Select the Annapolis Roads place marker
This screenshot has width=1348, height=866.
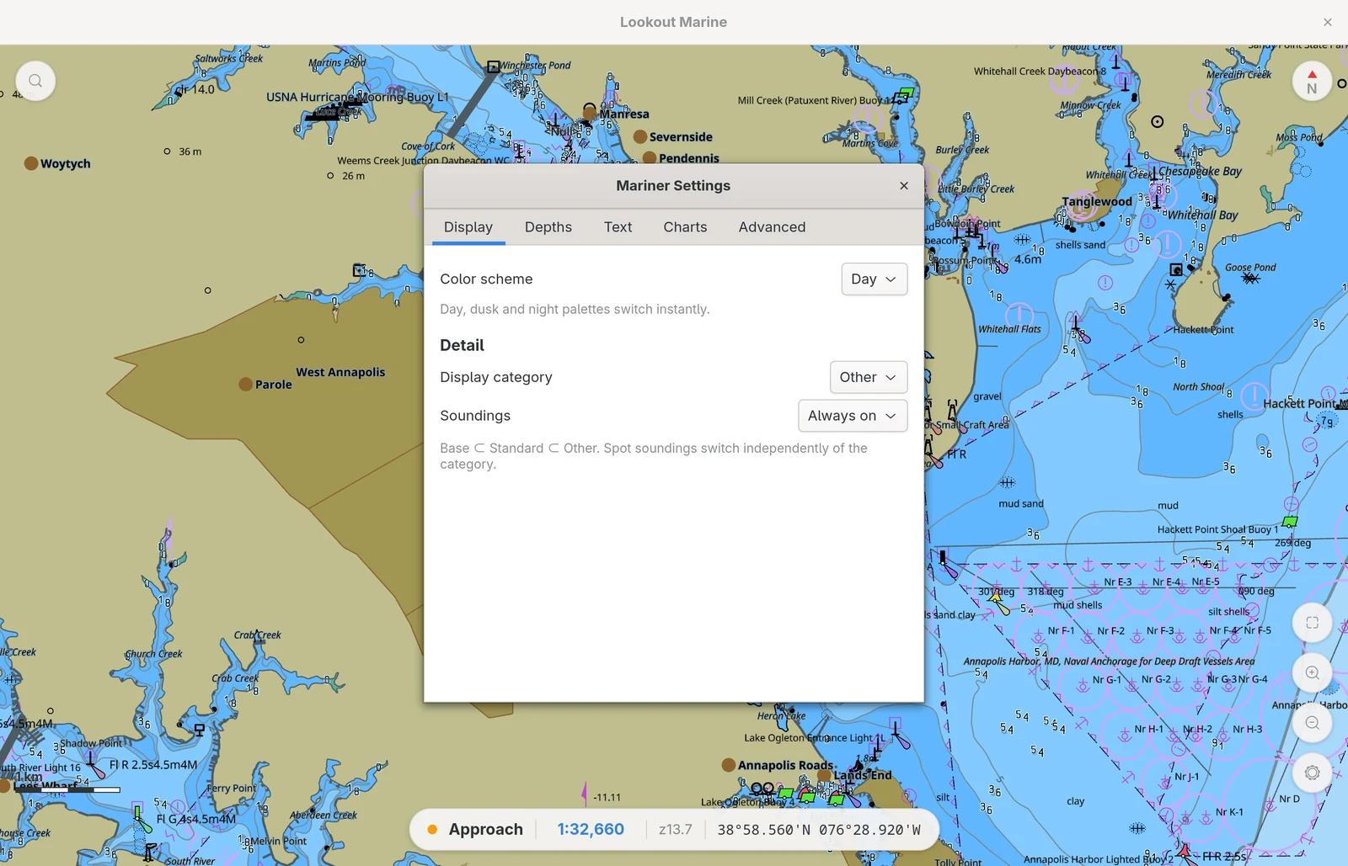(x=729, y=765)
